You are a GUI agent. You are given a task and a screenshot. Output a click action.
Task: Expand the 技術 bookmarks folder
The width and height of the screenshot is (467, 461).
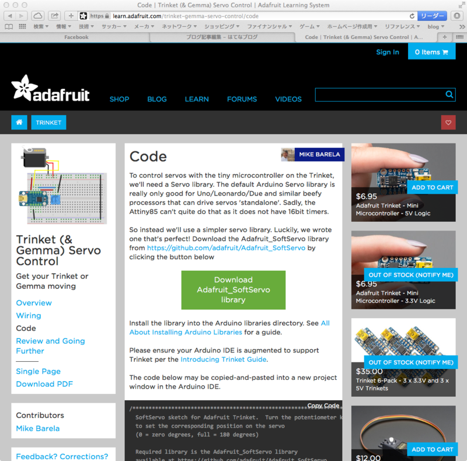point(86,26)
